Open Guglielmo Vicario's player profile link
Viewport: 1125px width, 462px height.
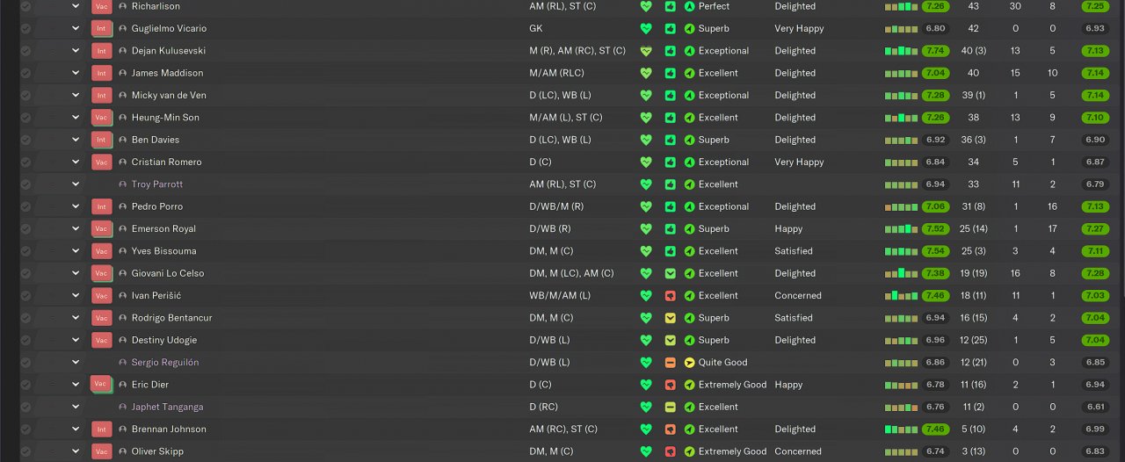coord(169,28)
